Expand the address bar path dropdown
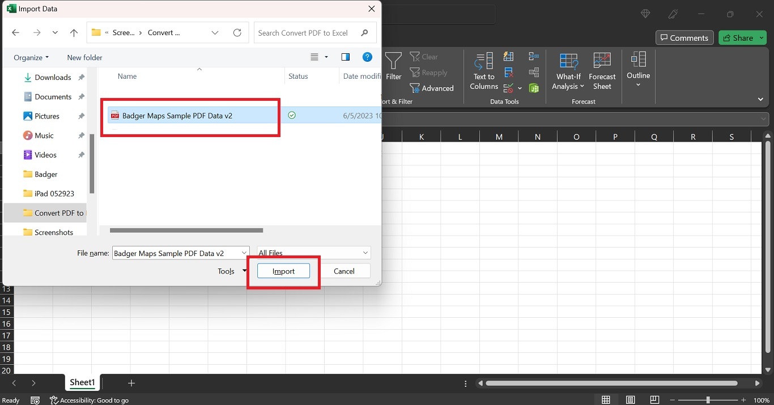 point(215,33)
